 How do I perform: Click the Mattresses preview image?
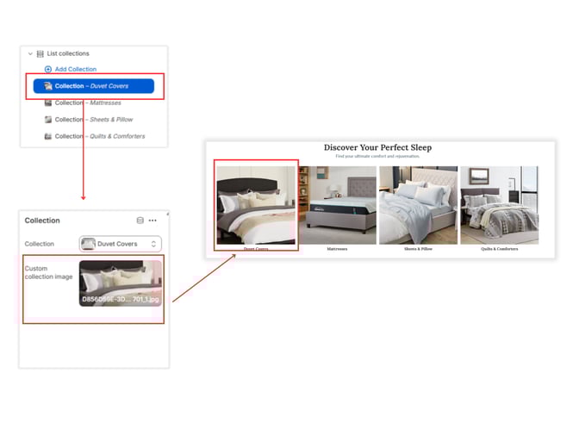point(337,205)
